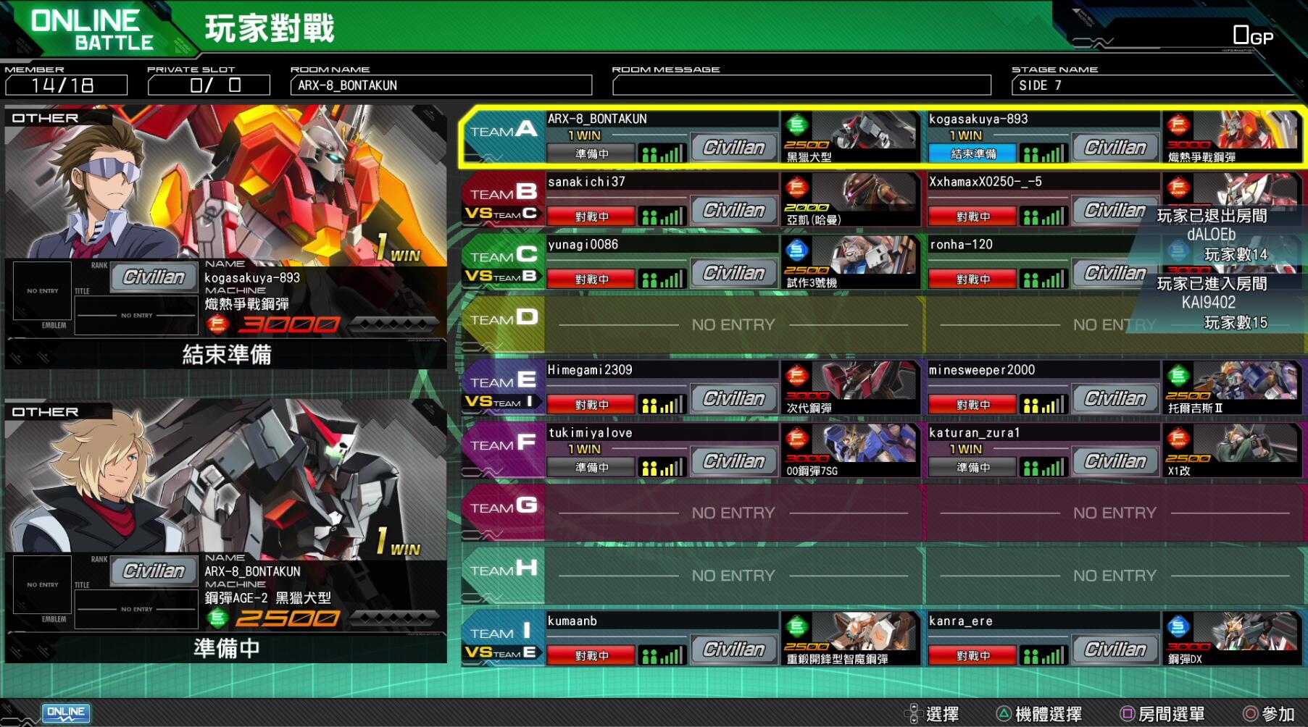Click the Civilian rank badge of yunagi0086
The height and width of the screenshot is (727, 1308).
733,273
